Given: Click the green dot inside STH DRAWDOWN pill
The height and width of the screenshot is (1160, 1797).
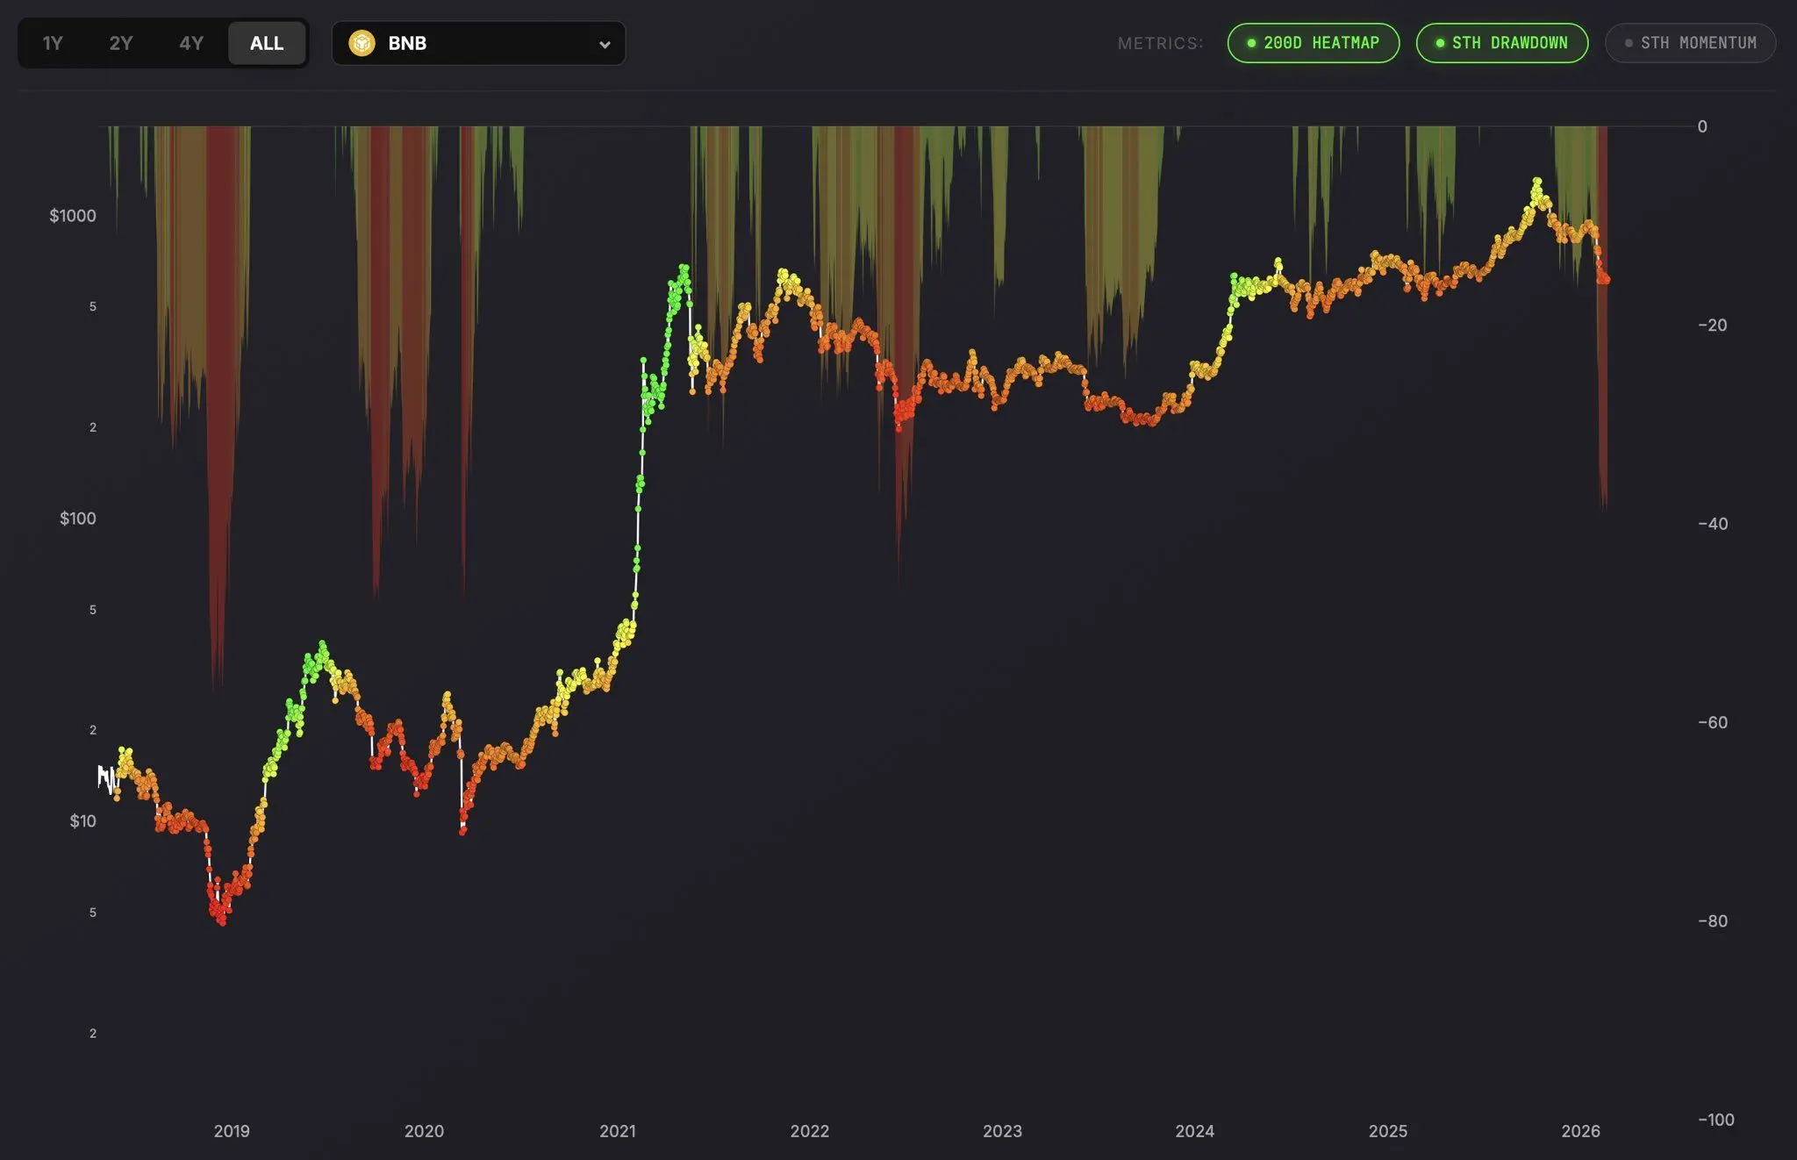Looking at the screenshot, I should coord(1439,42).
